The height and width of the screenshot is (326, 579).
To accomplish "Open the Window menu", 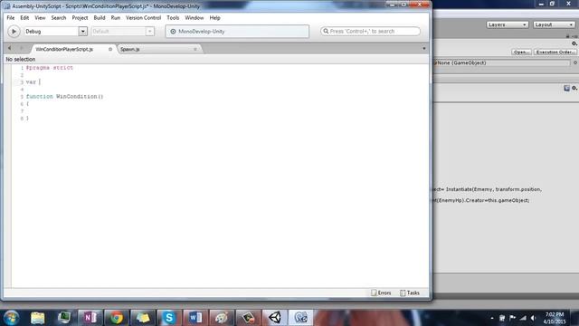I will pos(195,18).
